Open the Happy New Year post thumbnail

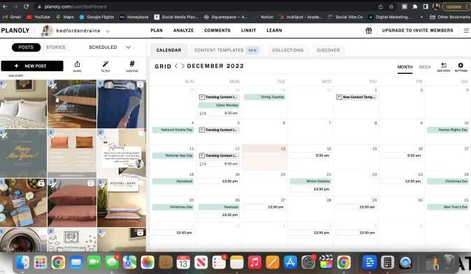pyautogui.click(x=24, y=153)
